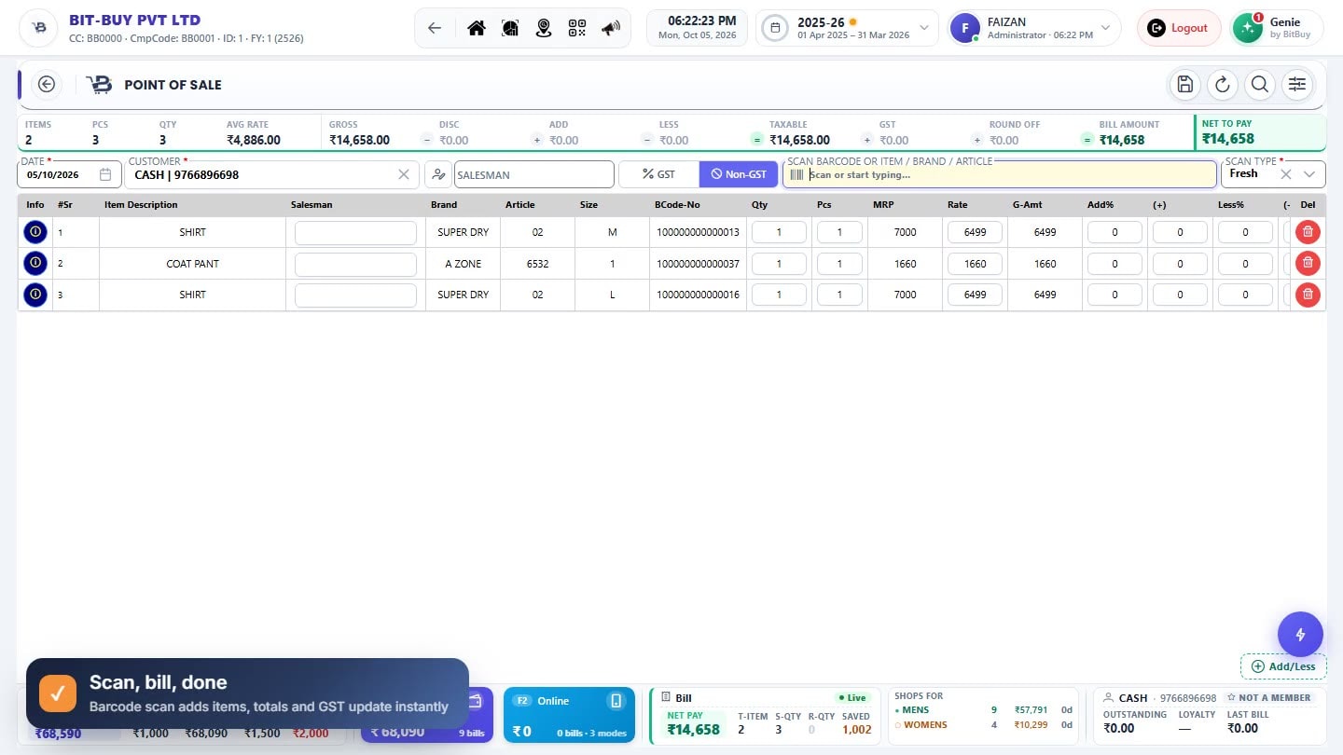Clear the CASH customer selection
The height and width of the screenshot is (755, 1343).
(x=404, y=174)
